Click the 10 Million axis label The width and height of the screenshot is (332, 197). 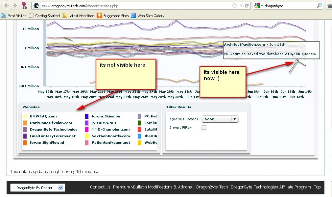pyautogui.click(x=31, y=29)
